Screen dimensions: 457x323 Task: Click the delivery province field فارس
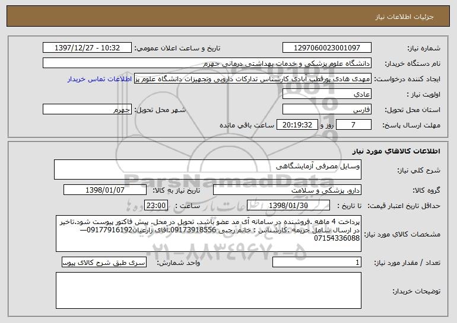click(326, 109)
